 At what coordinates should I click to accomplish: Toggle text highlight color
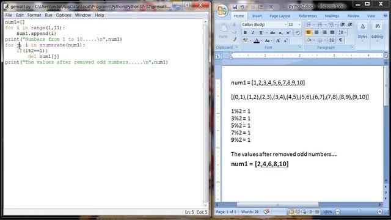(245, 40)
